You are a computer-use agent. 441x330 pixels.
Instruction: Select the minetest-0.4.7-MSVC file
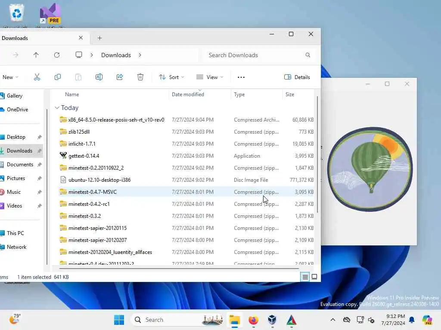point(187,192)
